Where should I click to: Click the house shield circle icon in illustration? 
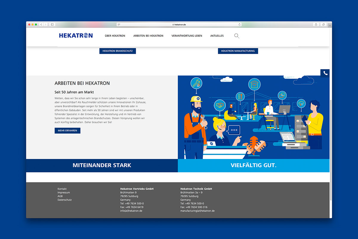pyautogui.click(x=254, y=84)
